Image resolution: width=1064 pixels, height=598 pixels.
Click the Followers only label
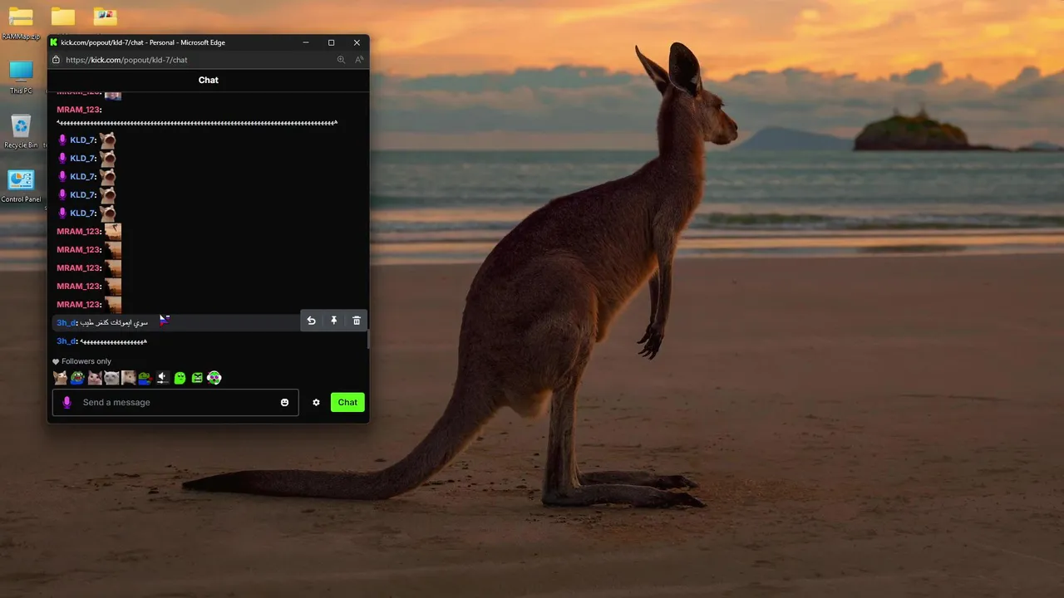coord(86,361)
